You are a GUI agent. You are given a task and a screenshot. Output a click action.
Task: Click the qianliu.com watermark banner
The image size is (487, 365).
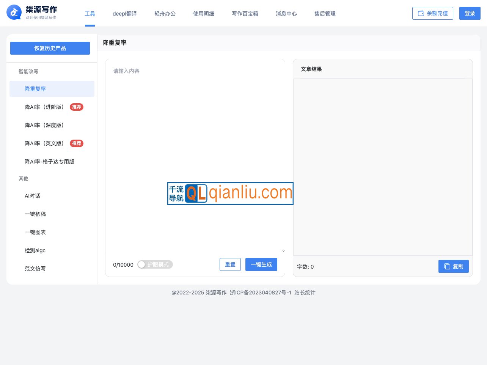tap(230, 194)
